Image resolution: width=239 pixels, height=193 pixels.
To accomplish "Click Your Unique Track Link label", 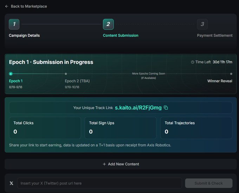I will 93,108.
